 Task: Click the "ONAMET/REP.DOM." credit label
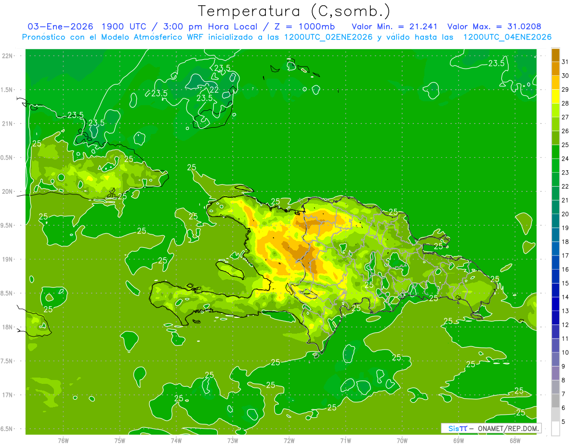508,428
